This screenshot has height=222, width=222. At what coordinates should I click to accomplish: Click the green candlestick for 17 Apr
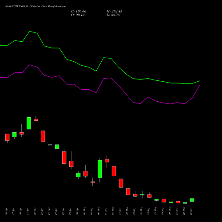(15, 135)
